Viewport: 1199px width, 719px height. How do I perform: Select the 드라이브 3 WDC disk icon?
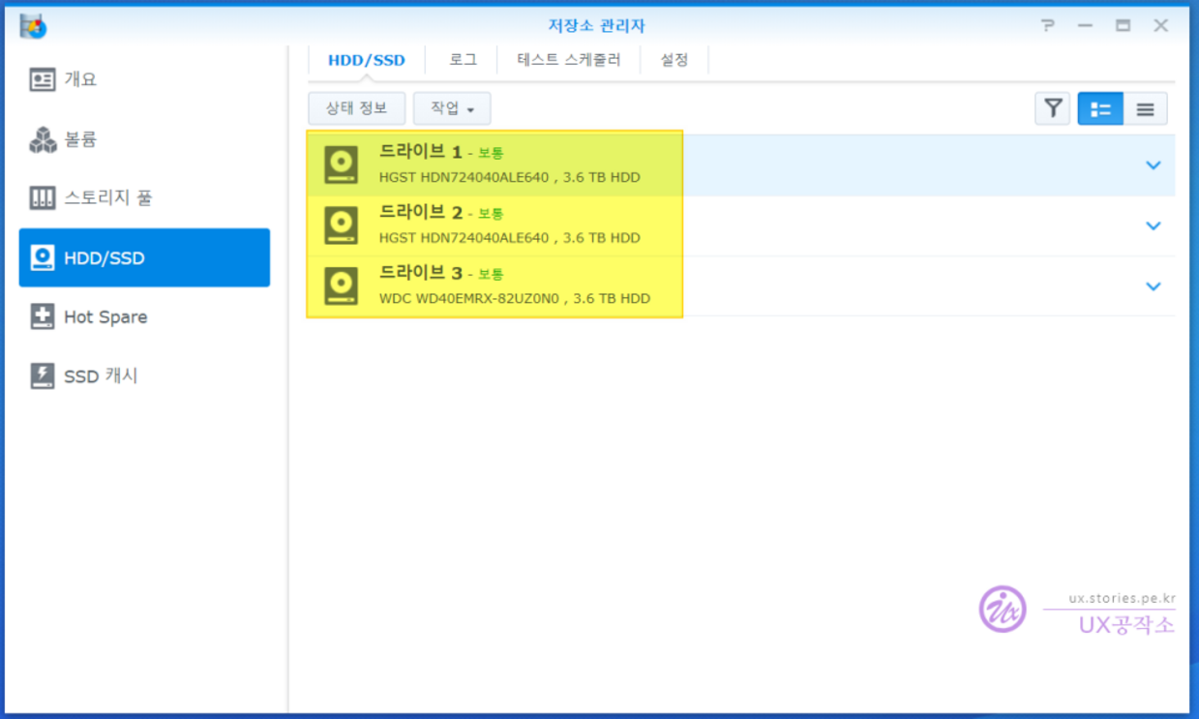point(341,286)
